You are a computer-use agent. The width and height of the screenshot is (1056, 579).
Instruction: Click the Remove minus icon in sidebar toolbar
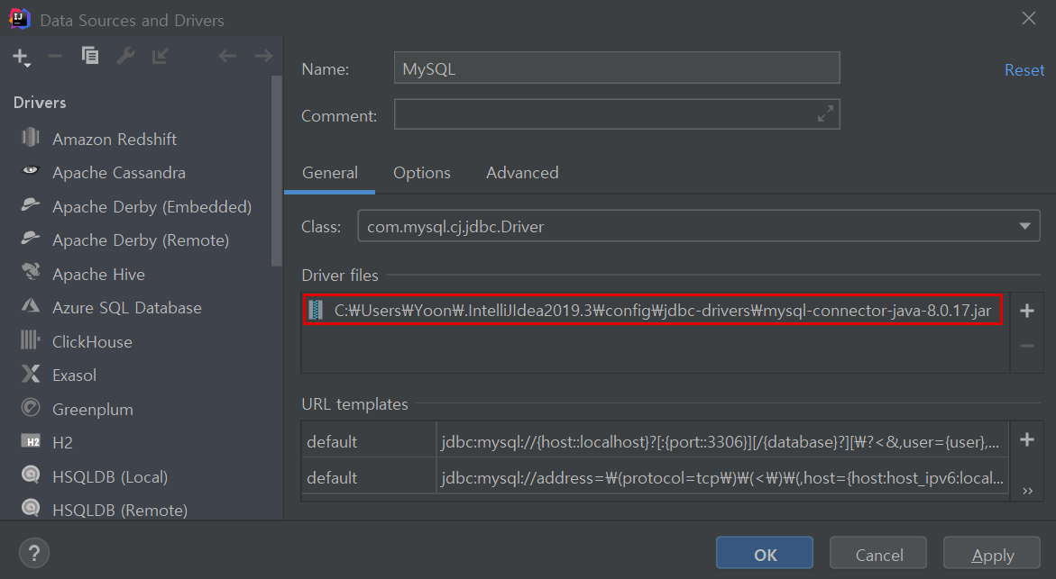point(55,57)
